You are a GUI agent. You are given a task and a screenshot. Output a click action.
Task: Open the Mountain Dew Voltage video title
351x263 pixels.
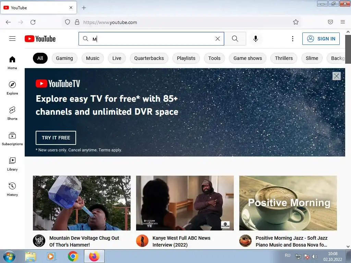tap(84, 241)
